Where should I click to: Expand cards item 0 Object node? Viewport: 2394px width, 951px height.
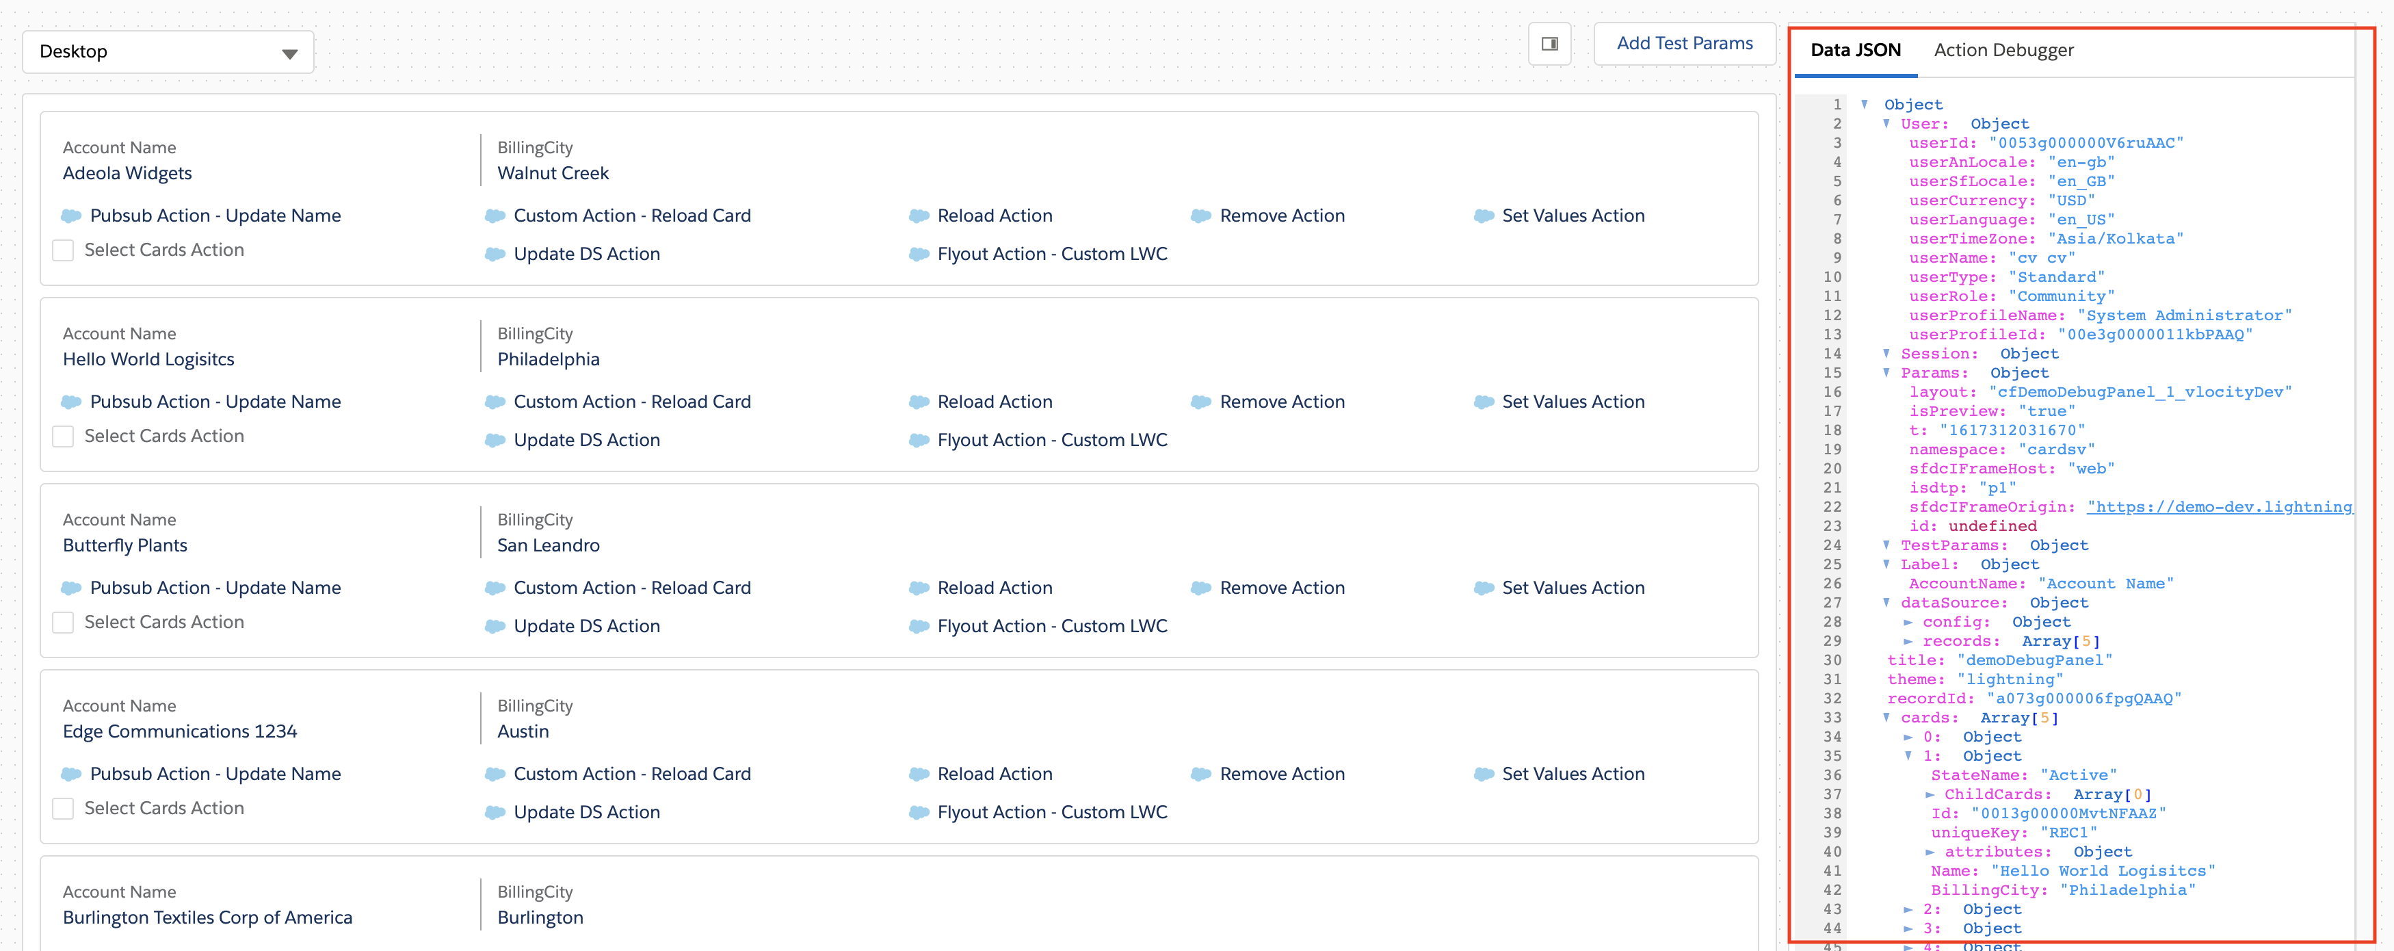[x=1908, y=737]
